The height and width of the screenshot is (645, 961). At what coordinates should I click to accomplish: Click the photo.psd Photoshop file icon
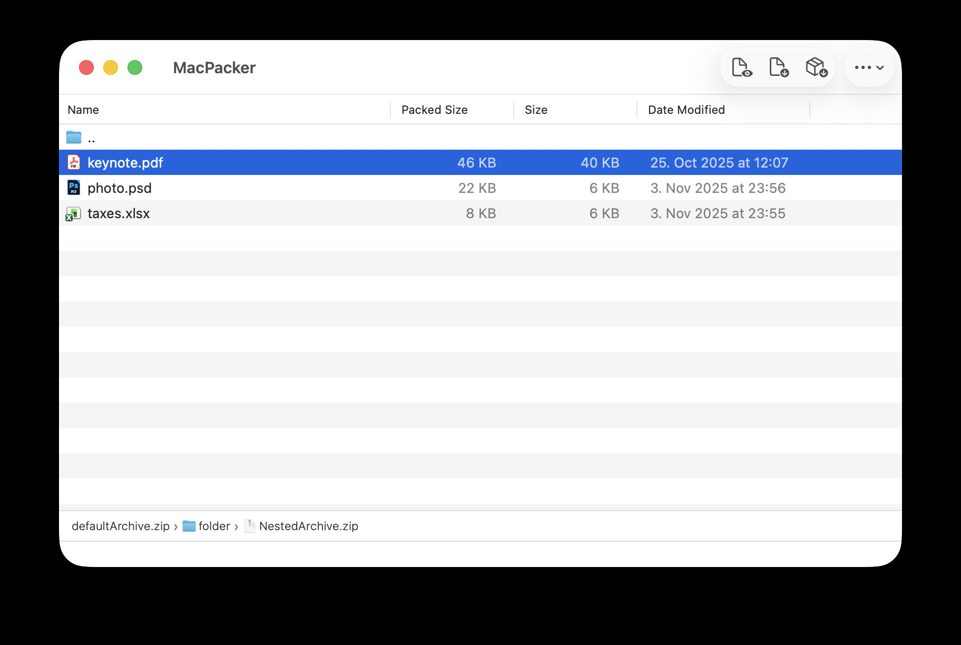coord(74,188)
